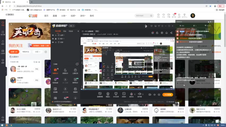Open 赛事 trophy icon in left sidebar

coord(3,61)
